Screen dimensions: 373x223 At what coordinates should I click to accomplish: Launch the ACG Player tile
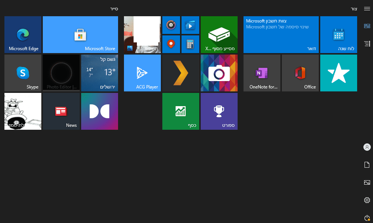click(x=142, y=73)
